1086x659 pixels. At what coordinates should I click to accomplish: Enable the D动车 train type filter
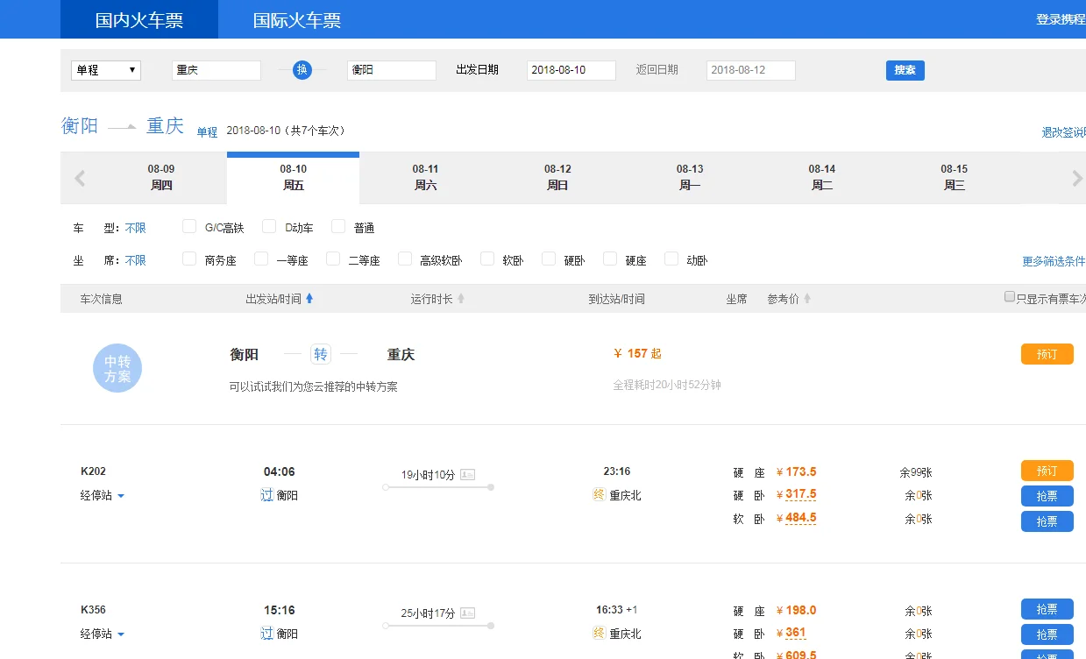[269, 226]
